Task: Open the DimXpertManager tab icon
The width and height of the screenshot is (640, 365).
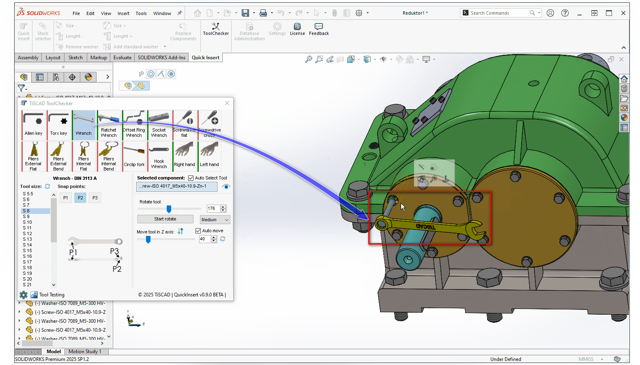Action: coord(72,77)
